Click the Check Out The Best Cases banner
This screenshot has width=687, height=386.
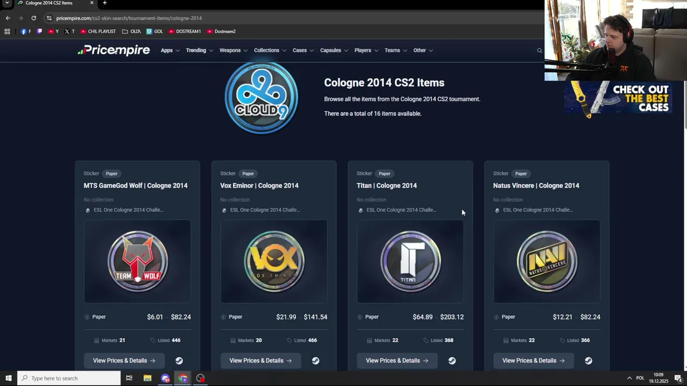pyautogui.click(x=618, y=99)
